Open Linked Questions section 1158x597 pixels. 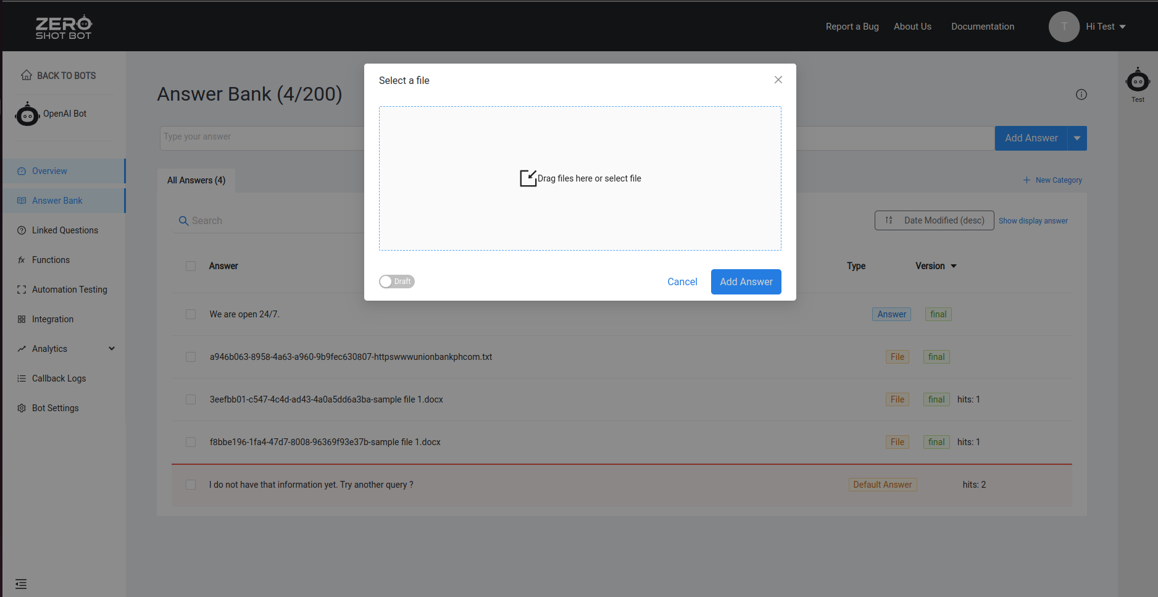coord(65,230)
